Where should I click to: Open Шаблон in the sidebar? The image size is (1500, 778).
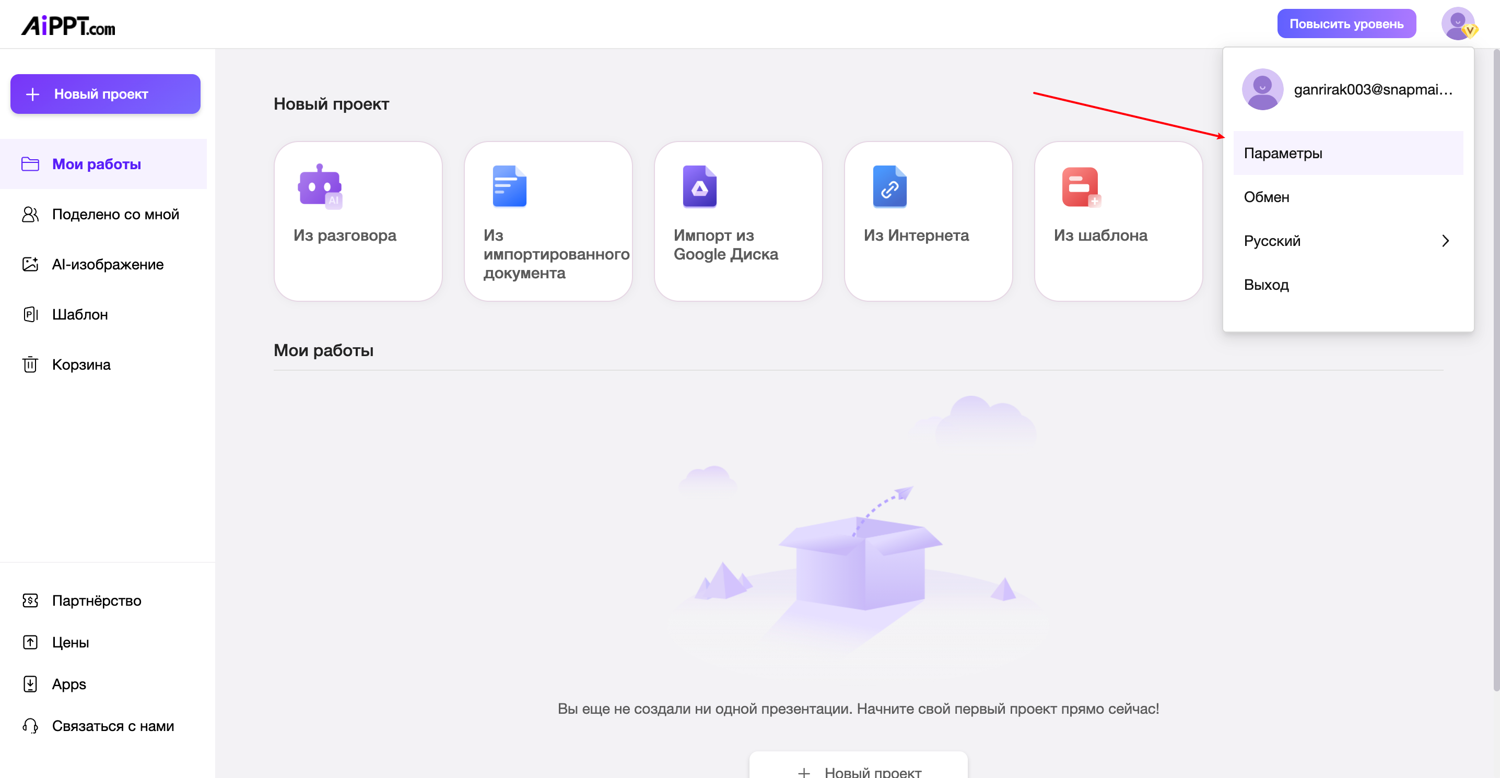[80, 314]
